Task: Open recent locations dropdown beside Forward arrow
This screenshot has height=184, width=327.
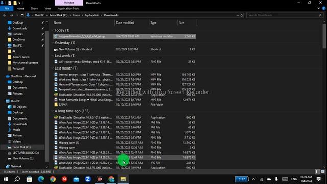Action: coord(17,15)
